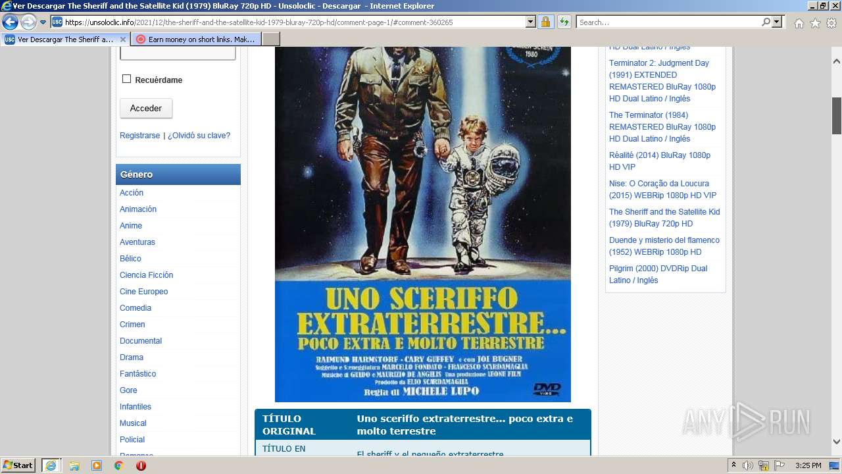Open the Acción genre link

[132, 193]
